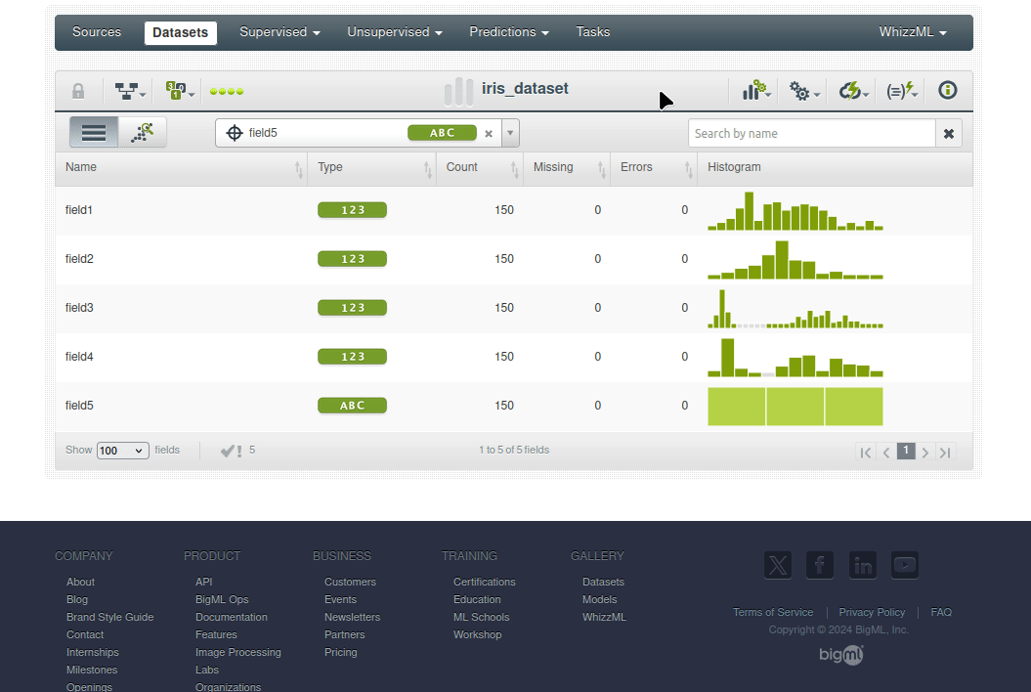The height and width of the screenshot is (692, 1031).
Task: Click the field5 histogram bar
Action: tap(795, 407)
